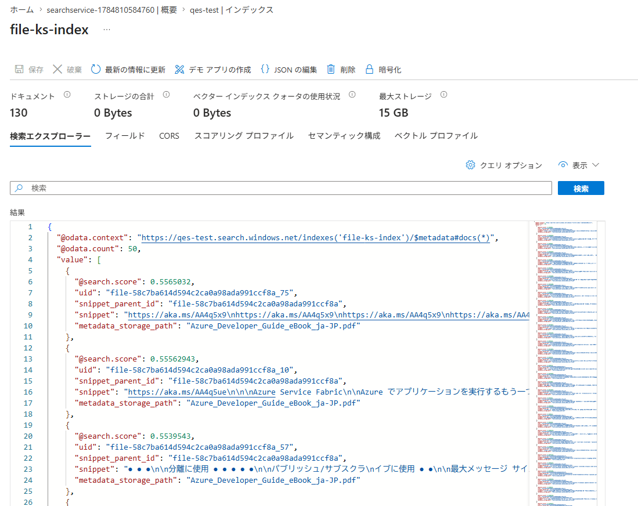The height and width of the screenshot is (506, 638).
Task: Click uid value ending in _10
Action: (x=200, y=370)
